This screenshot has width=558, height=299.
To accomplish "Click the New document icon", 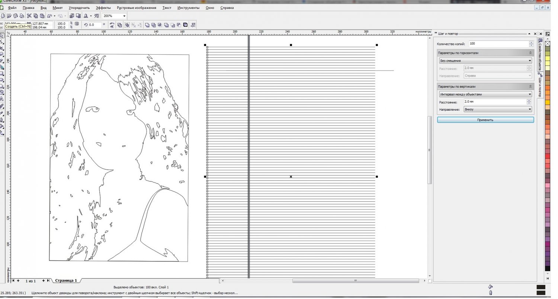I will pyautogui.click(x=3, y=16).
